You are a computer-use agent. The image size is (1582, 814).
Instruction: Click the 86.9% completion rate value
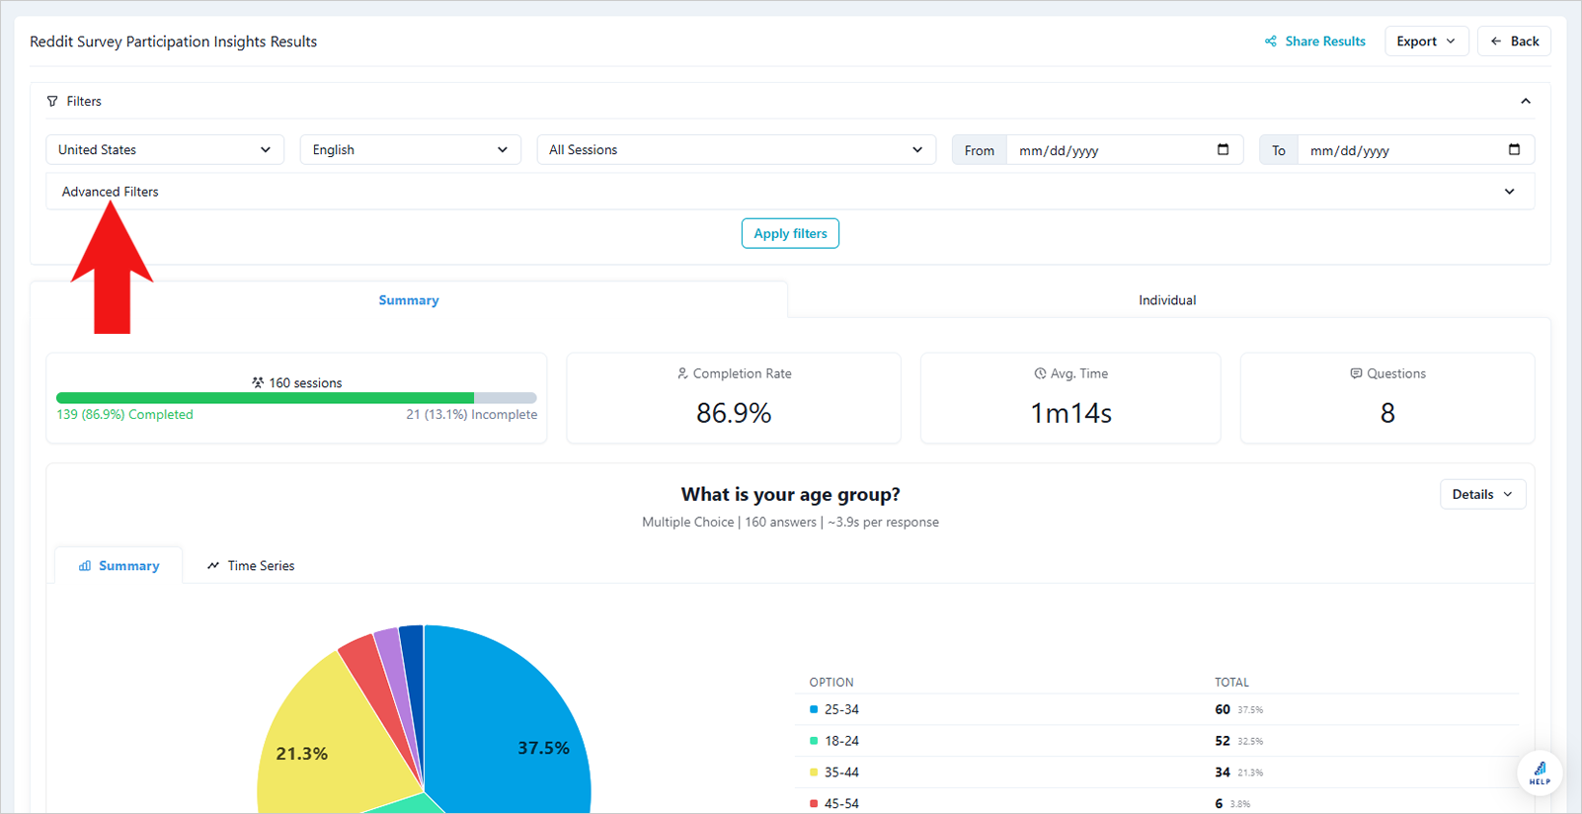point(734,413)
